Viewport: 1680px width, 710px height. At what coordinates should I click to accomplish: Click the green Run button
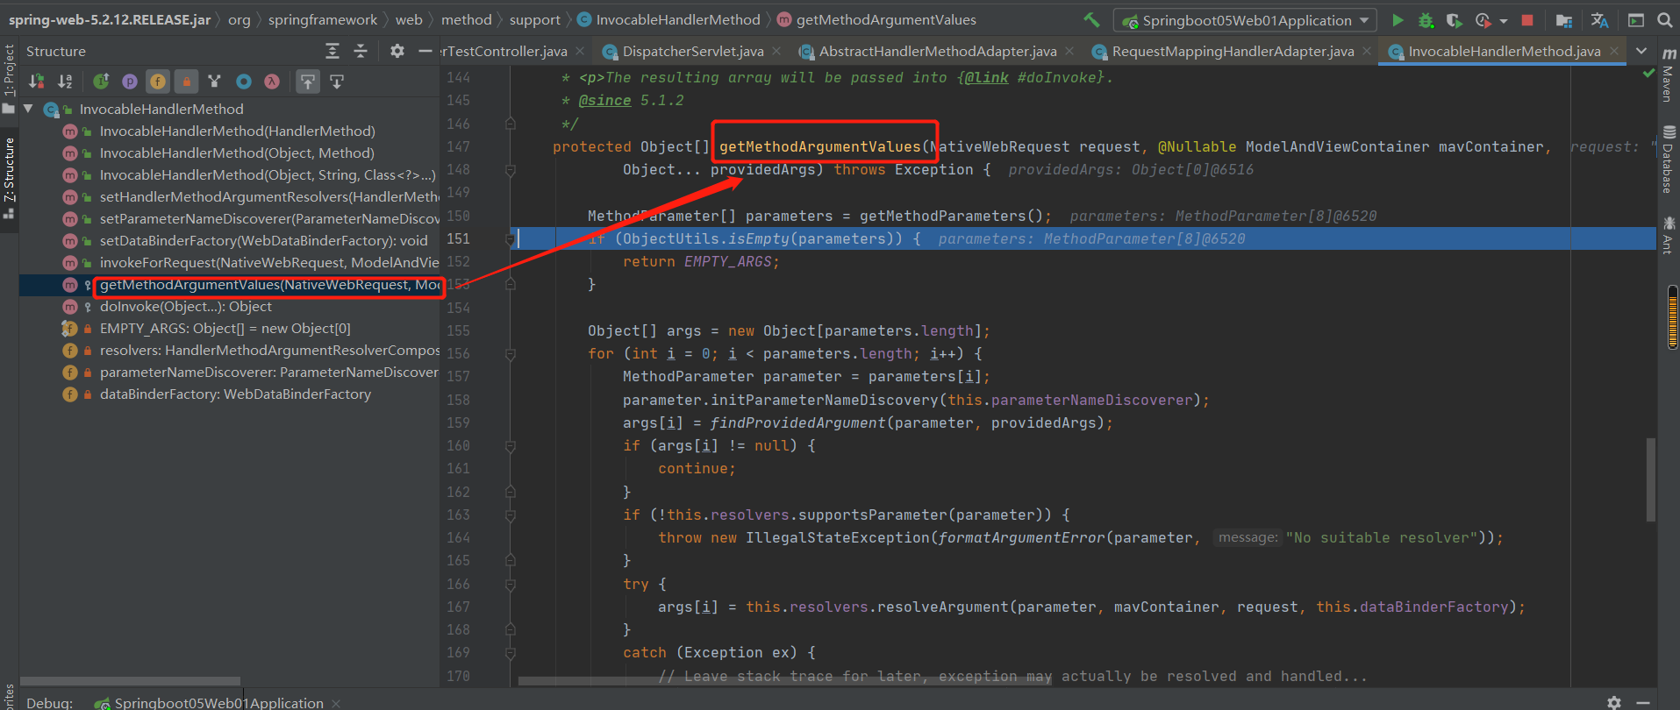point(1398,19)
